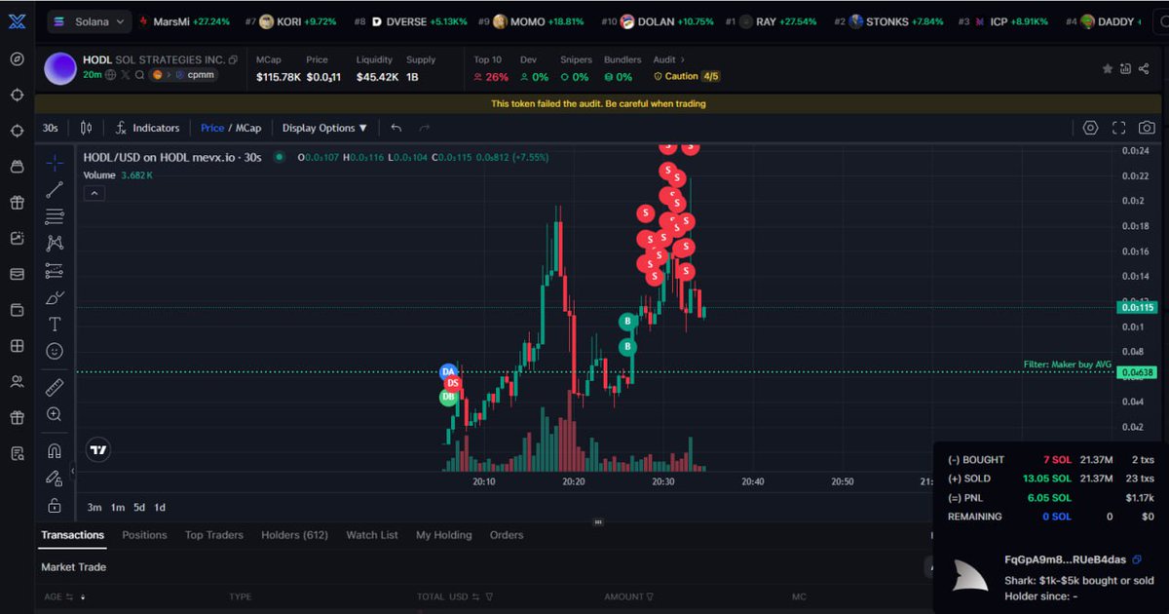Select the Text annotation tool
Viewport: 1169px width, 614px height.
point(55,325)
